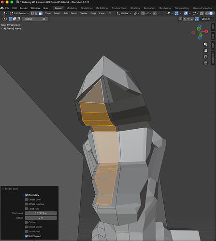
Task: Toggle snapping magnet icon
Action: (x=143, y=13)
